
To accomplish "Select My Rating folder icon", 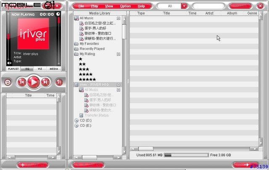I will coord(76,54).
